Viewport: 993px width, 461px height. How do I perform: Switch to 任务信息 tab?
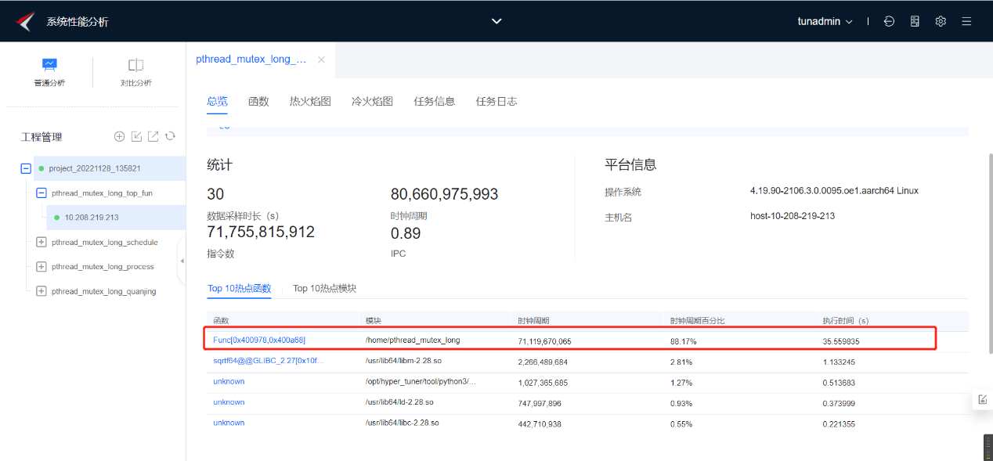point(434,101)
